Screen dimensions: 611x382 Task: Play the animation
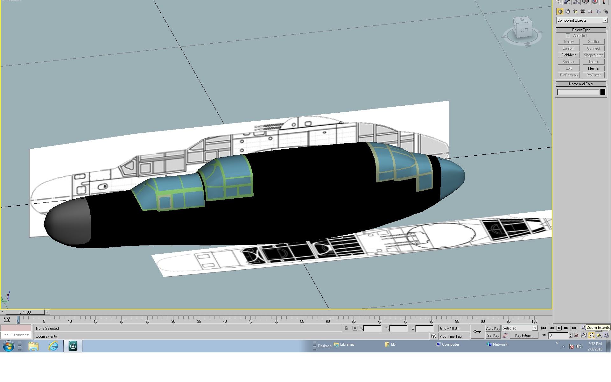(559, 328)
